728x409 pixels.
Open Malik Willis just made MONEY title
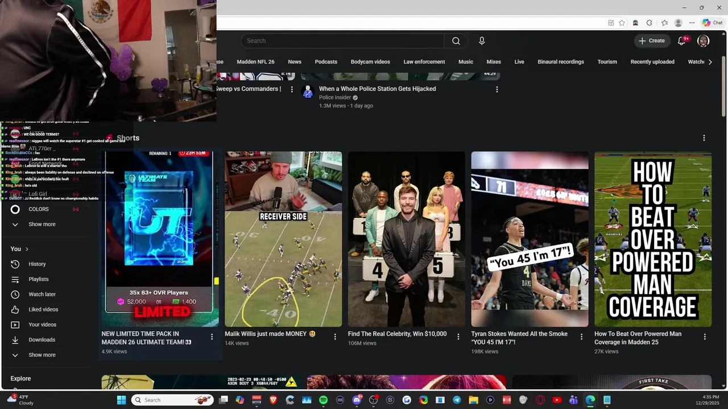tap(270, 334)
